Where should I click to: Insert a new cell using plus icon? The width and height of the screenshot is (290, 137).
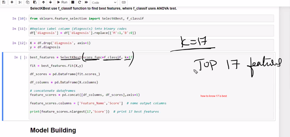pos(12,2)
